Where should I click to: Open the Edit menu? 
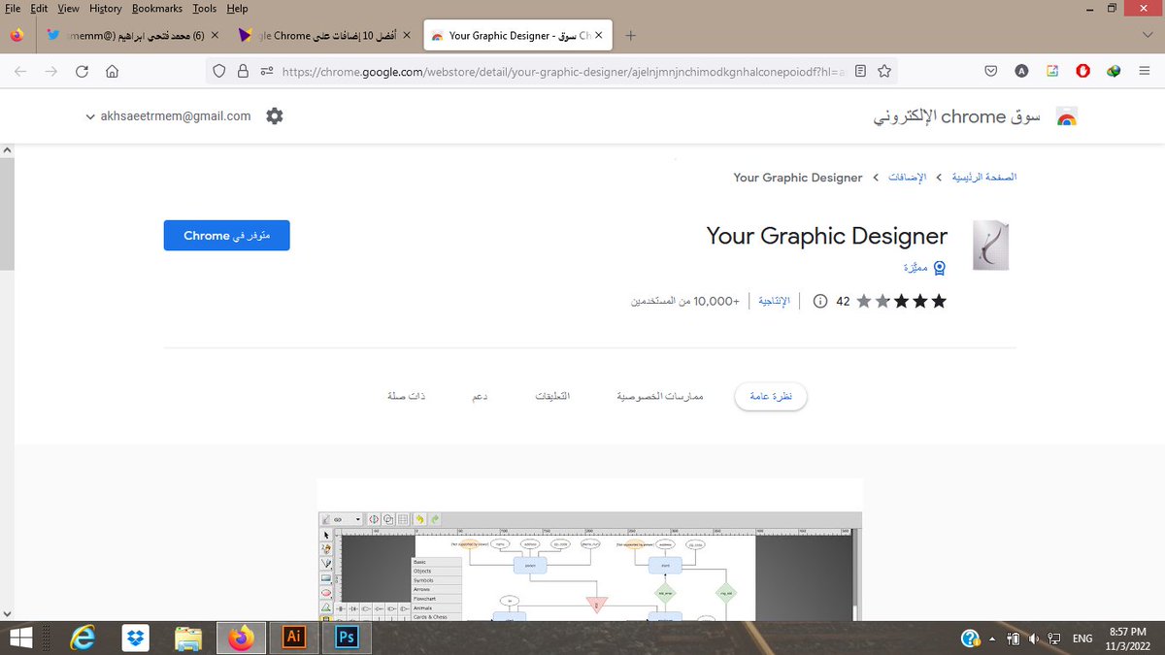pos(39,8)
